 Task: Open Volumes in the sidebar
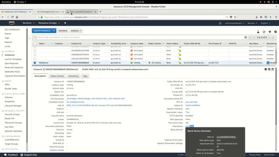(x=9, y=97)
